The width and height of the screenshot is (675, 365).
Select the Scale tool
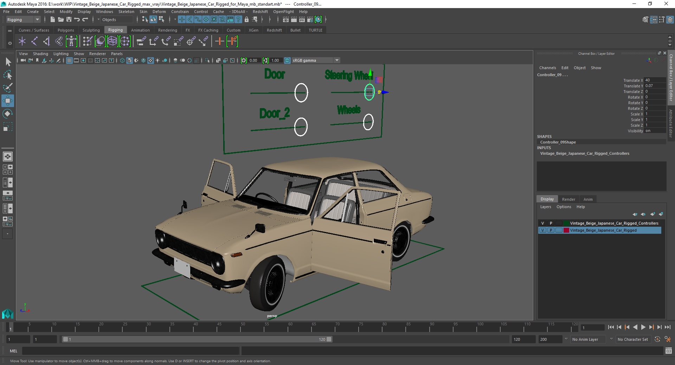(x=8, y=126)
